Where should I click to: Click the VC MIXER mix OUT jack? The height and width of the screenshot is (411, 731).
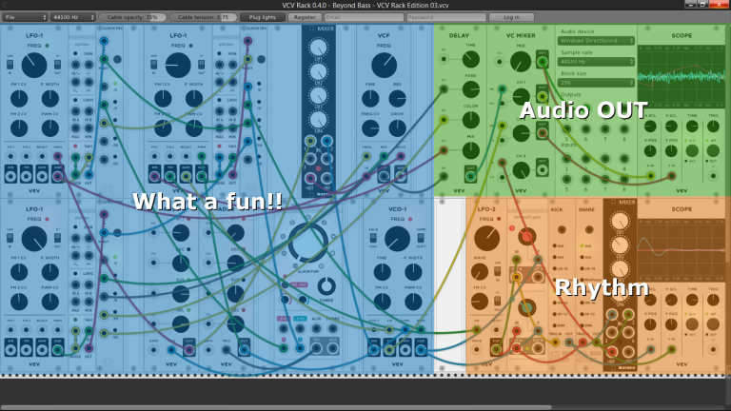pos(543,62)
